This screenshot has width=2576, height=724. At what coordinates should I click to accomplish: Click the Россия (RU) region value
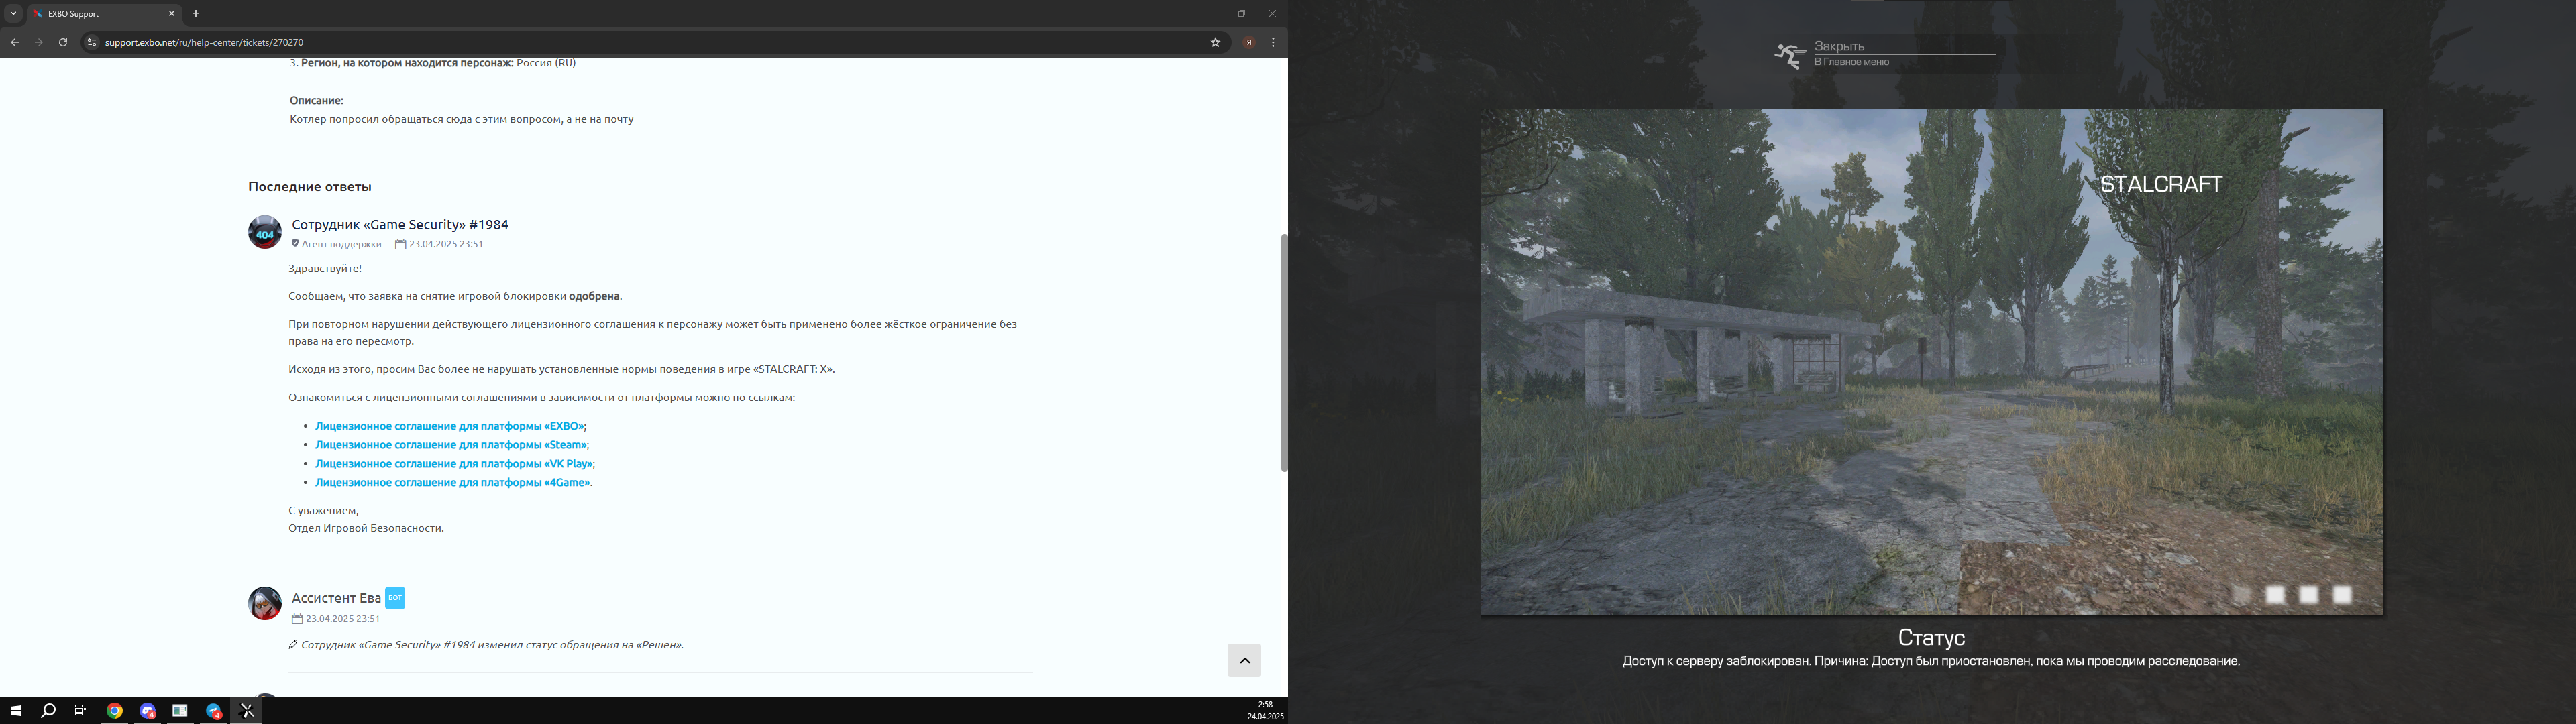[546, 63]
